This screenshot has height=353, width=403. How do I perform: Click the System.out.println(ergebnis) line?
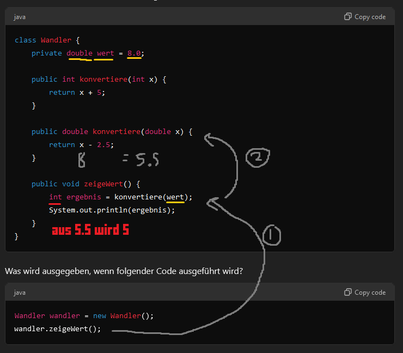coord(112,210)
